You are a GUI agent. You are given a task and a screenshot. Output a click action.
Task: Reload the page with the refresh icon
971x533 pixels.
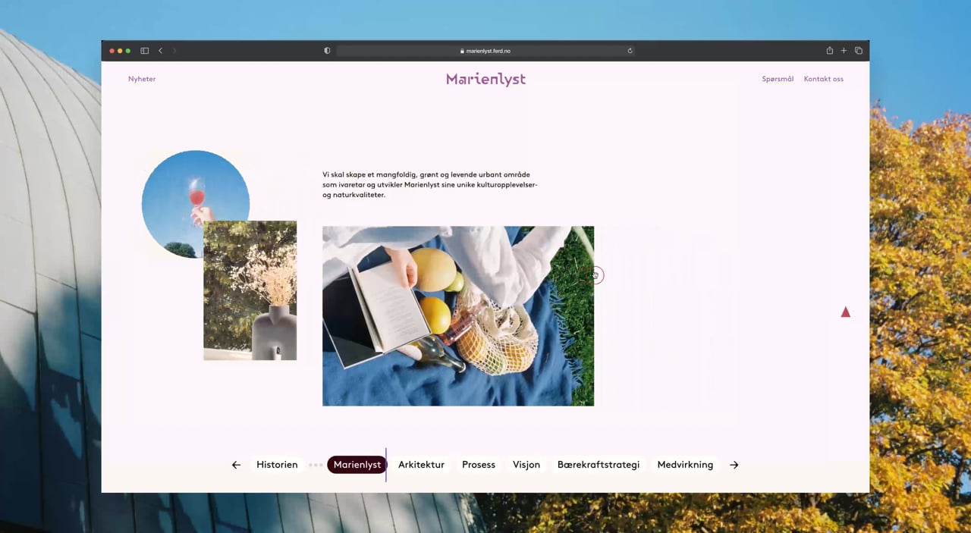[x=630, y=51]
